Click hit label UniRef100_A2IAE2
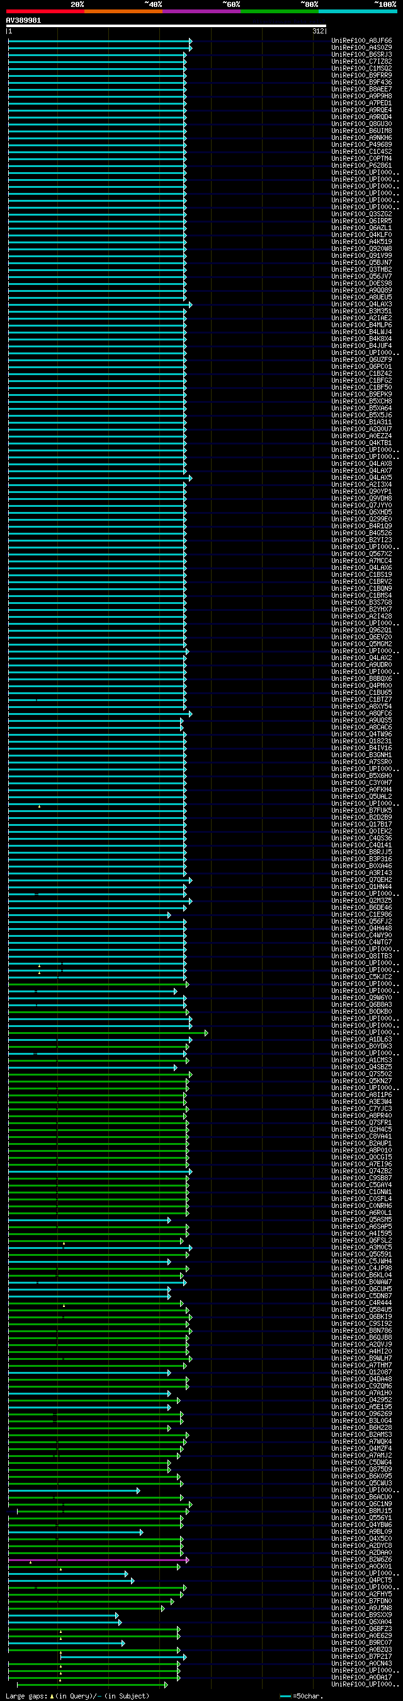This screenshot has width=403, height=1701. [x=361, y=318]
